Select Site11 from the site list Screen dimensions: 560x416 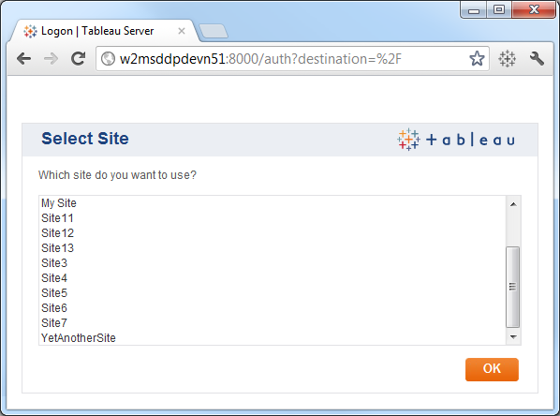pyautogui.click(x=273, y=218)
